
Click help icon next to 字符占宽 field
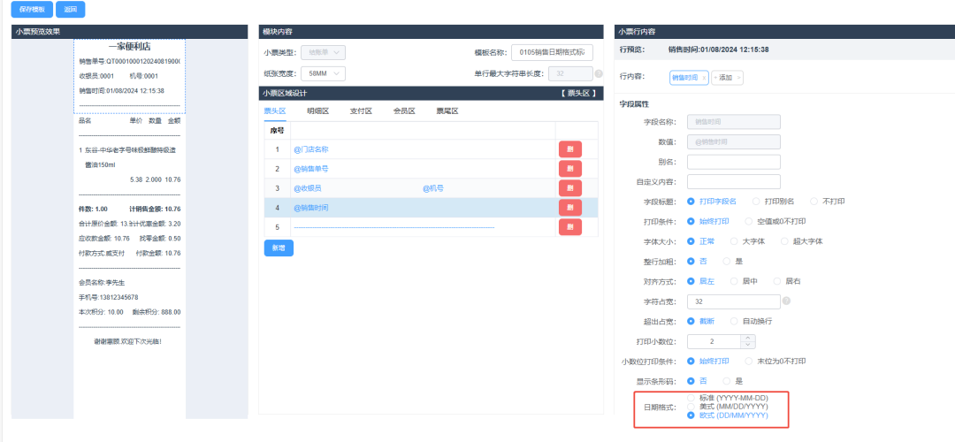point(786,301)
